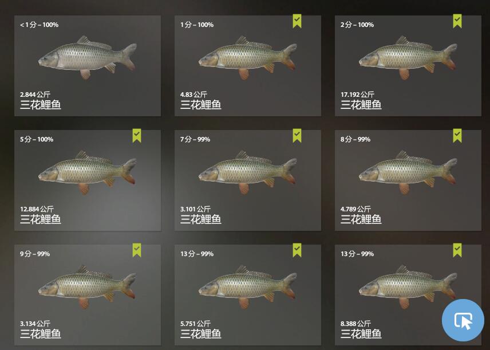Select the "< 1 分 – 100%" label
Image resolution: width=490 pixels, height=350 pixels.
pos(39,25)
